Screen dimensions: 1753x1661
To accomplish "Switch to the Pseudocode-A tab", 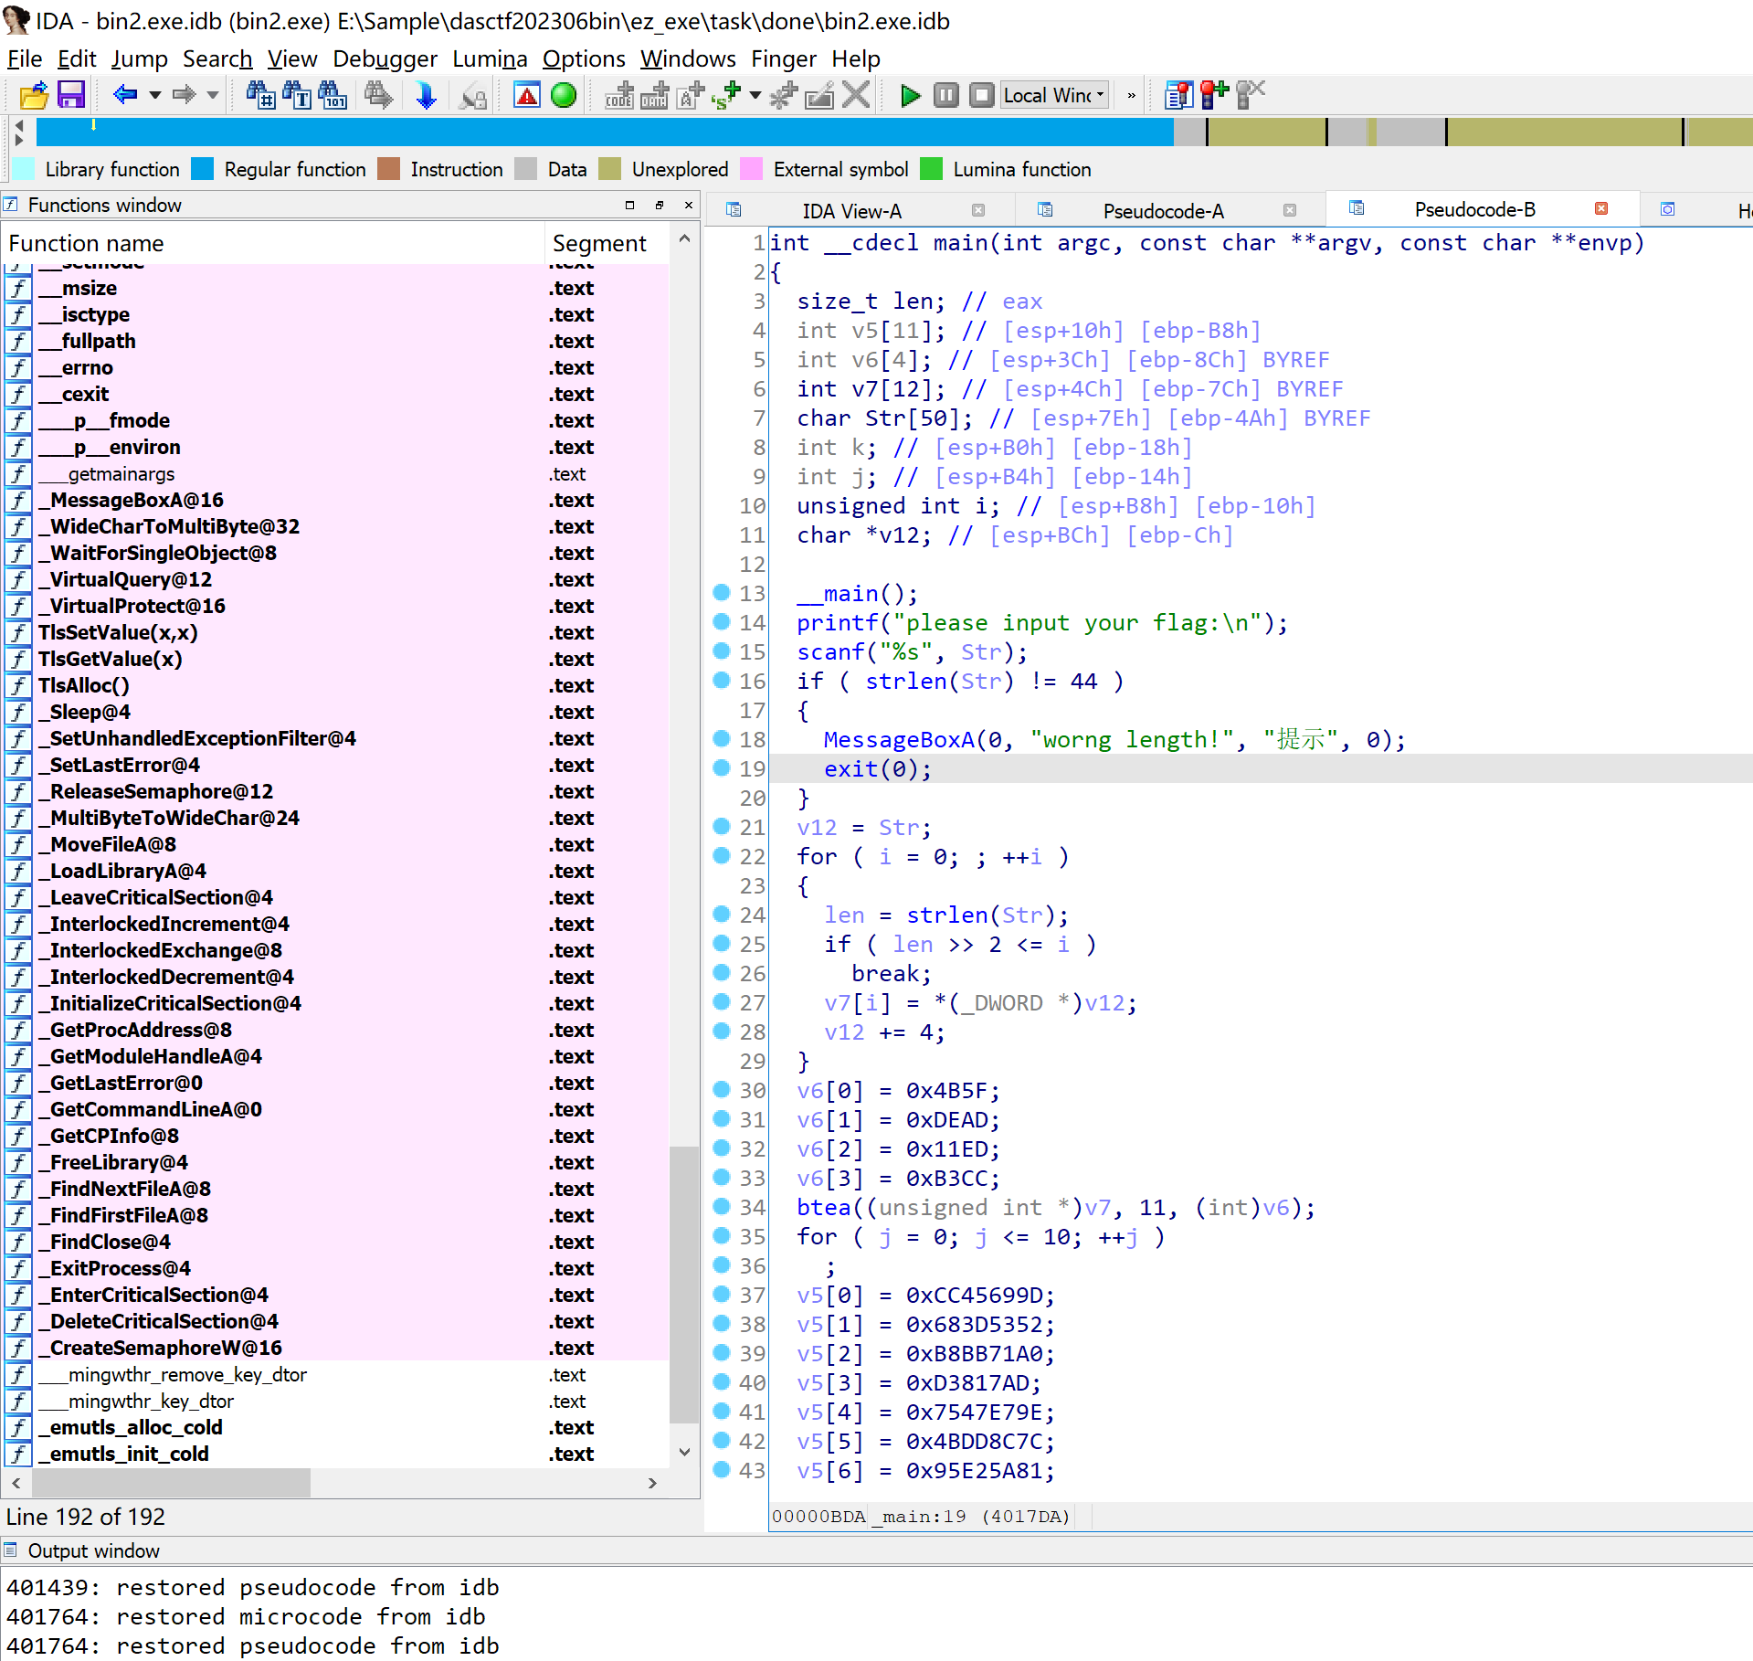I will click(x=1162, y=210).
